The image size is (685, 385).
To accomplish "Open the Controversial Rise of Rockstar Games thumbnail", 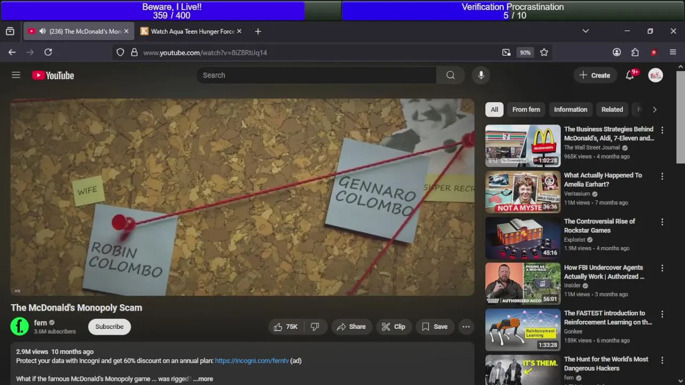I will click(523, 238).
